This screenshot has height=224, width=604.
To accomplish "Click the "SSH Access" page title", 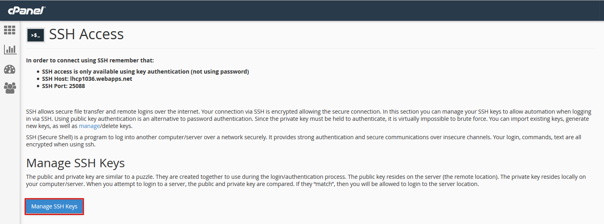I will pyautogui.click(x=87, y=34).
